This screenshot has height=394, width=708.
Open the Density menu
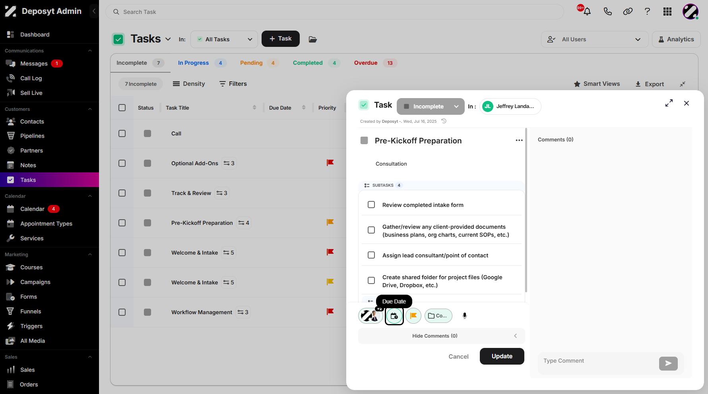(x=189, y=84)
